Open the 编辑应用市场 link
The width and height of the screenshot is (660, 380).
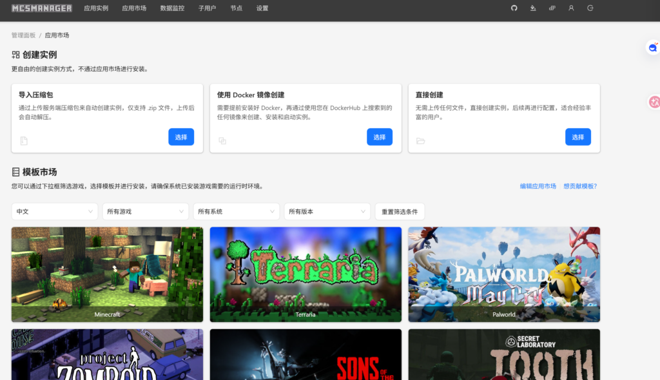pos(538,186)
